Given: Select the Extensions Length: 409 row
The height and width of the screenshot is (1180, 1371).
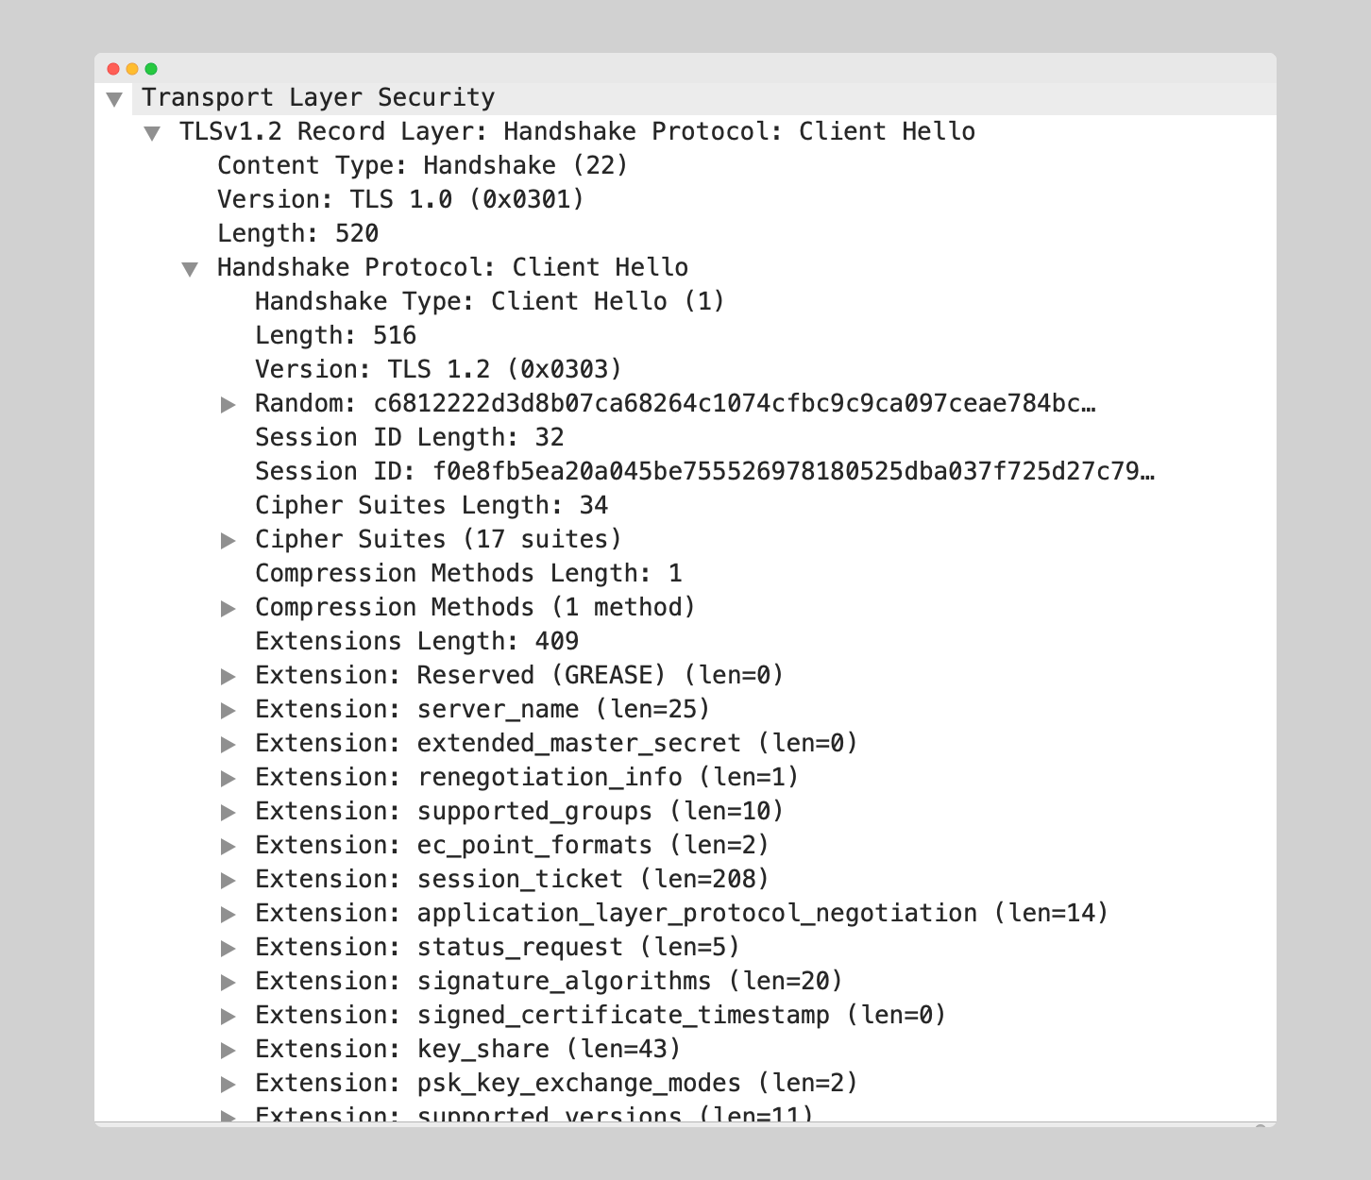Looking at the screenshot, I should click(x=416, y=642).
